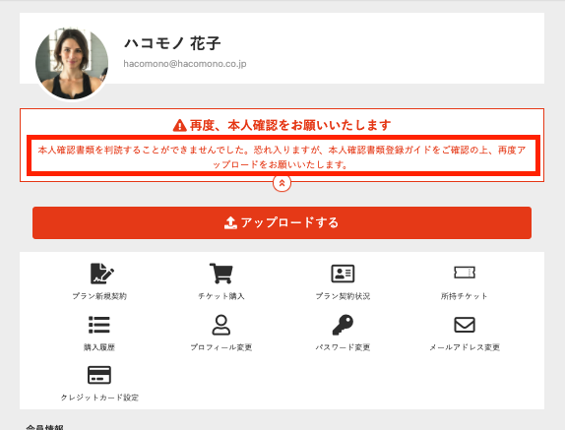Collapse the identity verification notice with chevron

click(x=282, y=183)
